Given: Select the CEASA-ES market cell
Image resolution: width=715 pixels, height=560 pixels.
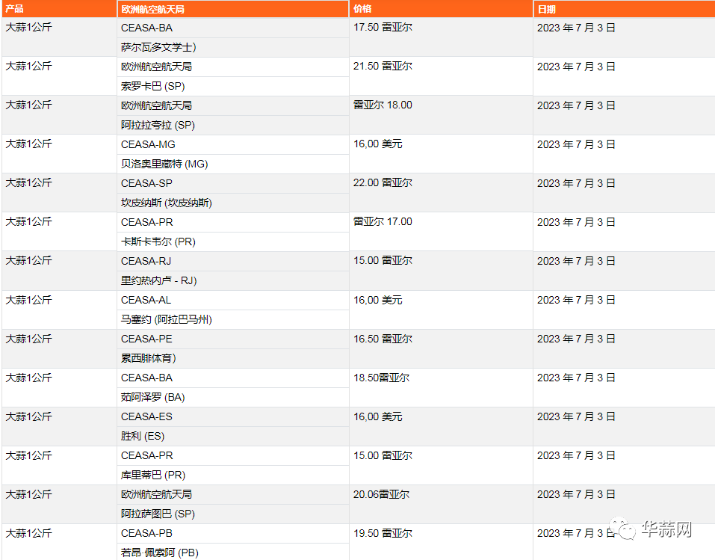Looking at the screenshot, I should tap(233, 416).
